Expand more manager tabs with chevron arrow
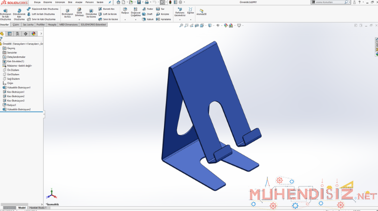The image size is (378, 211). coord(41,34)
